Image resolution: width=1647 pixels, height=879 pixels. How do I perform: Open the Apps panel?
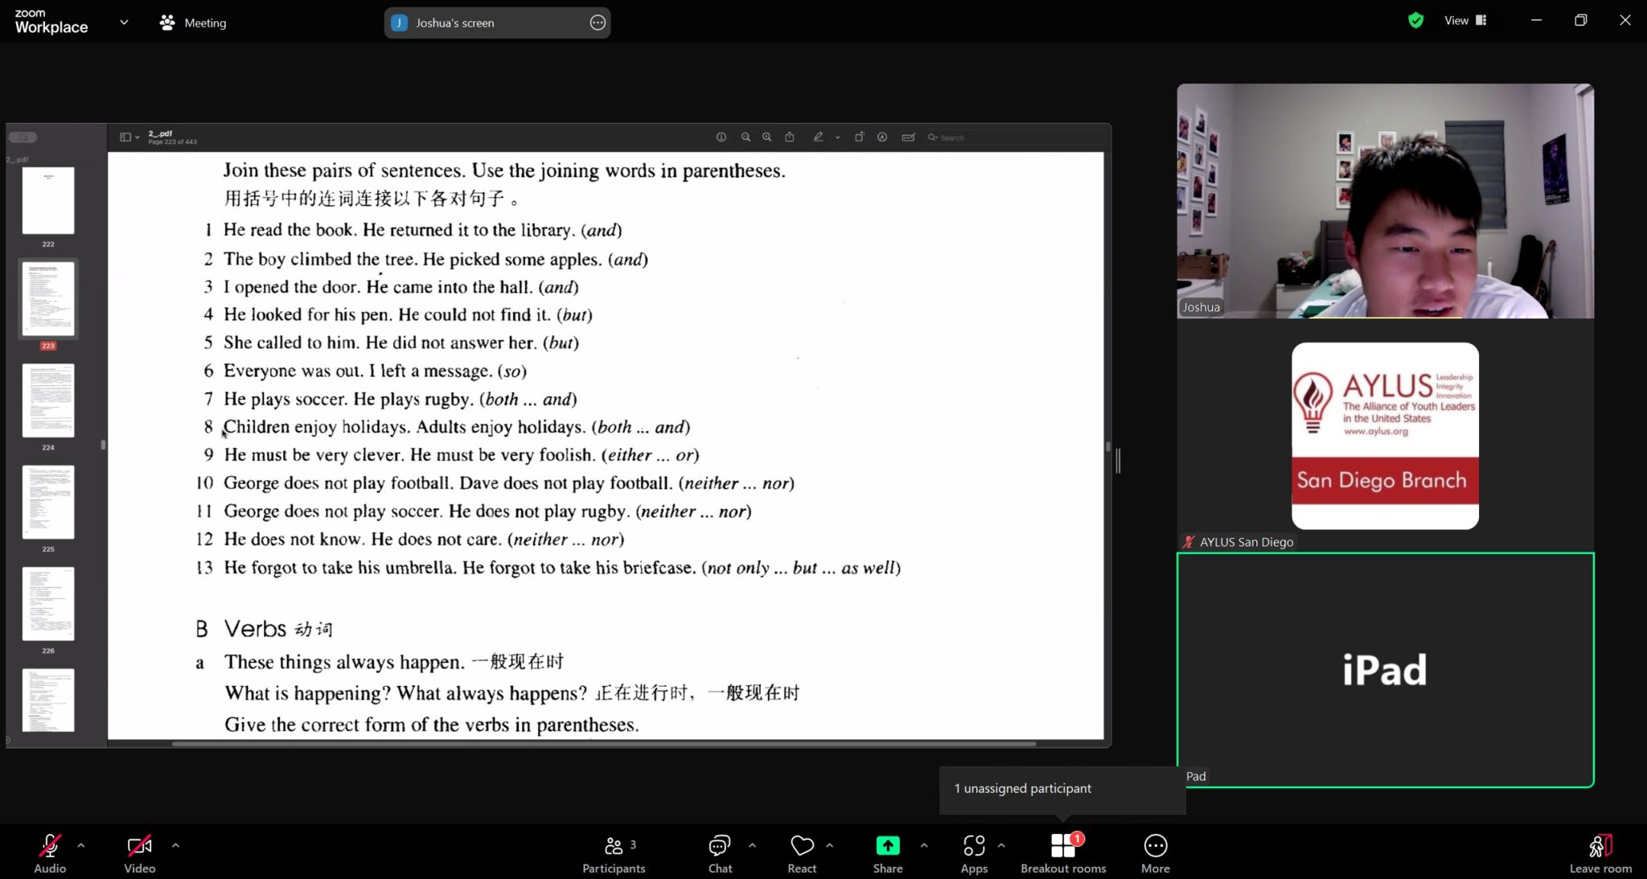coord(974,853)
